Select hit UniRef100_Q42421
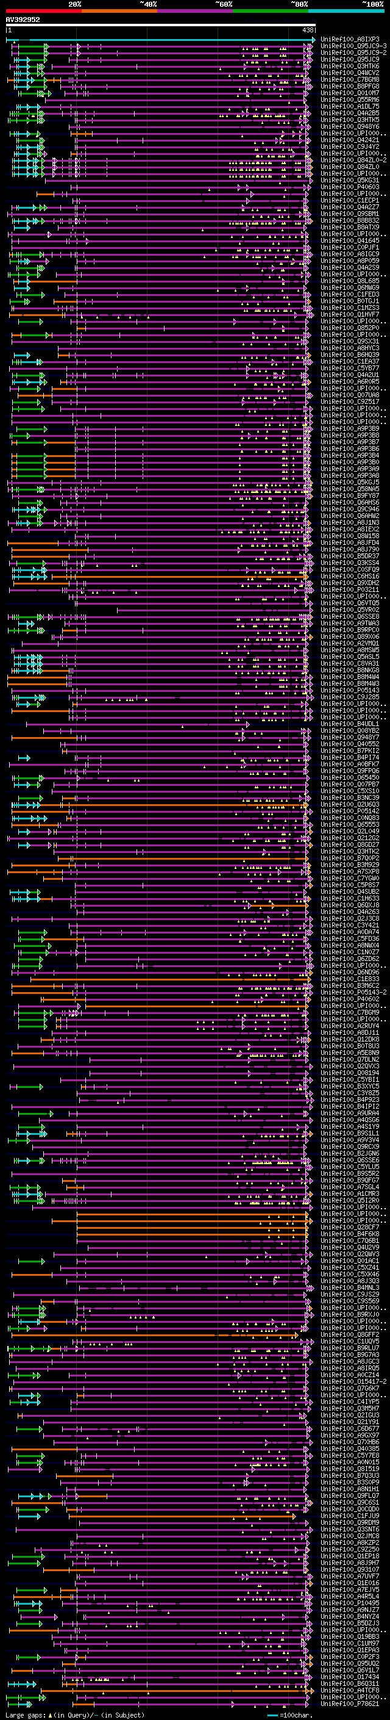The image size is (390, 1720). click(349, 140)
